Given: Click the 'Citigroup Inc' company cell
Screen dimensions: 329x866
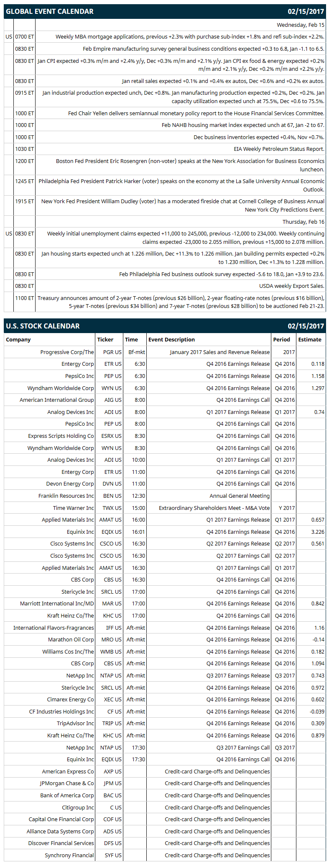Looking at the screenshot, I should [x=78, y=807].
